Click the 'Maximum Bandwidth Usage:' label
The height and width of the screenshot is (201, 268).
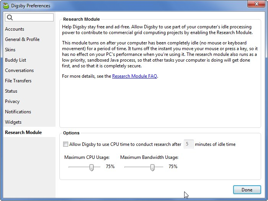tap(149, 157)
